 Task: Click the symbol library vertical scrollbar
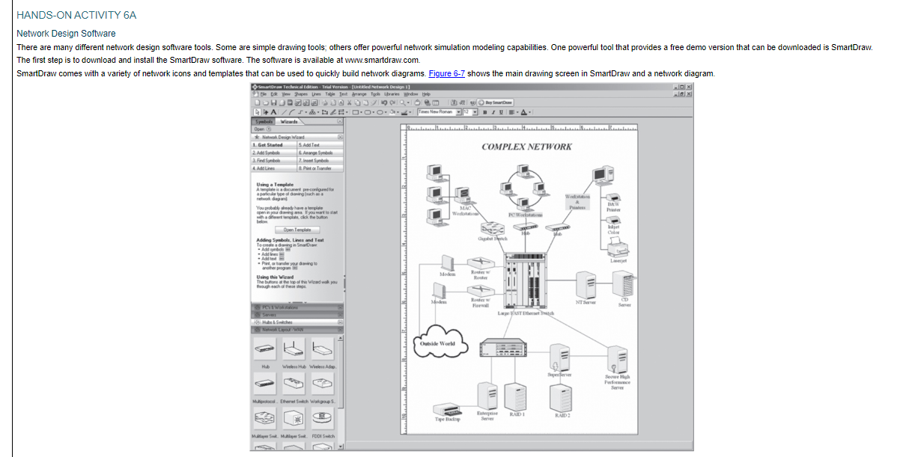point(341,392)
